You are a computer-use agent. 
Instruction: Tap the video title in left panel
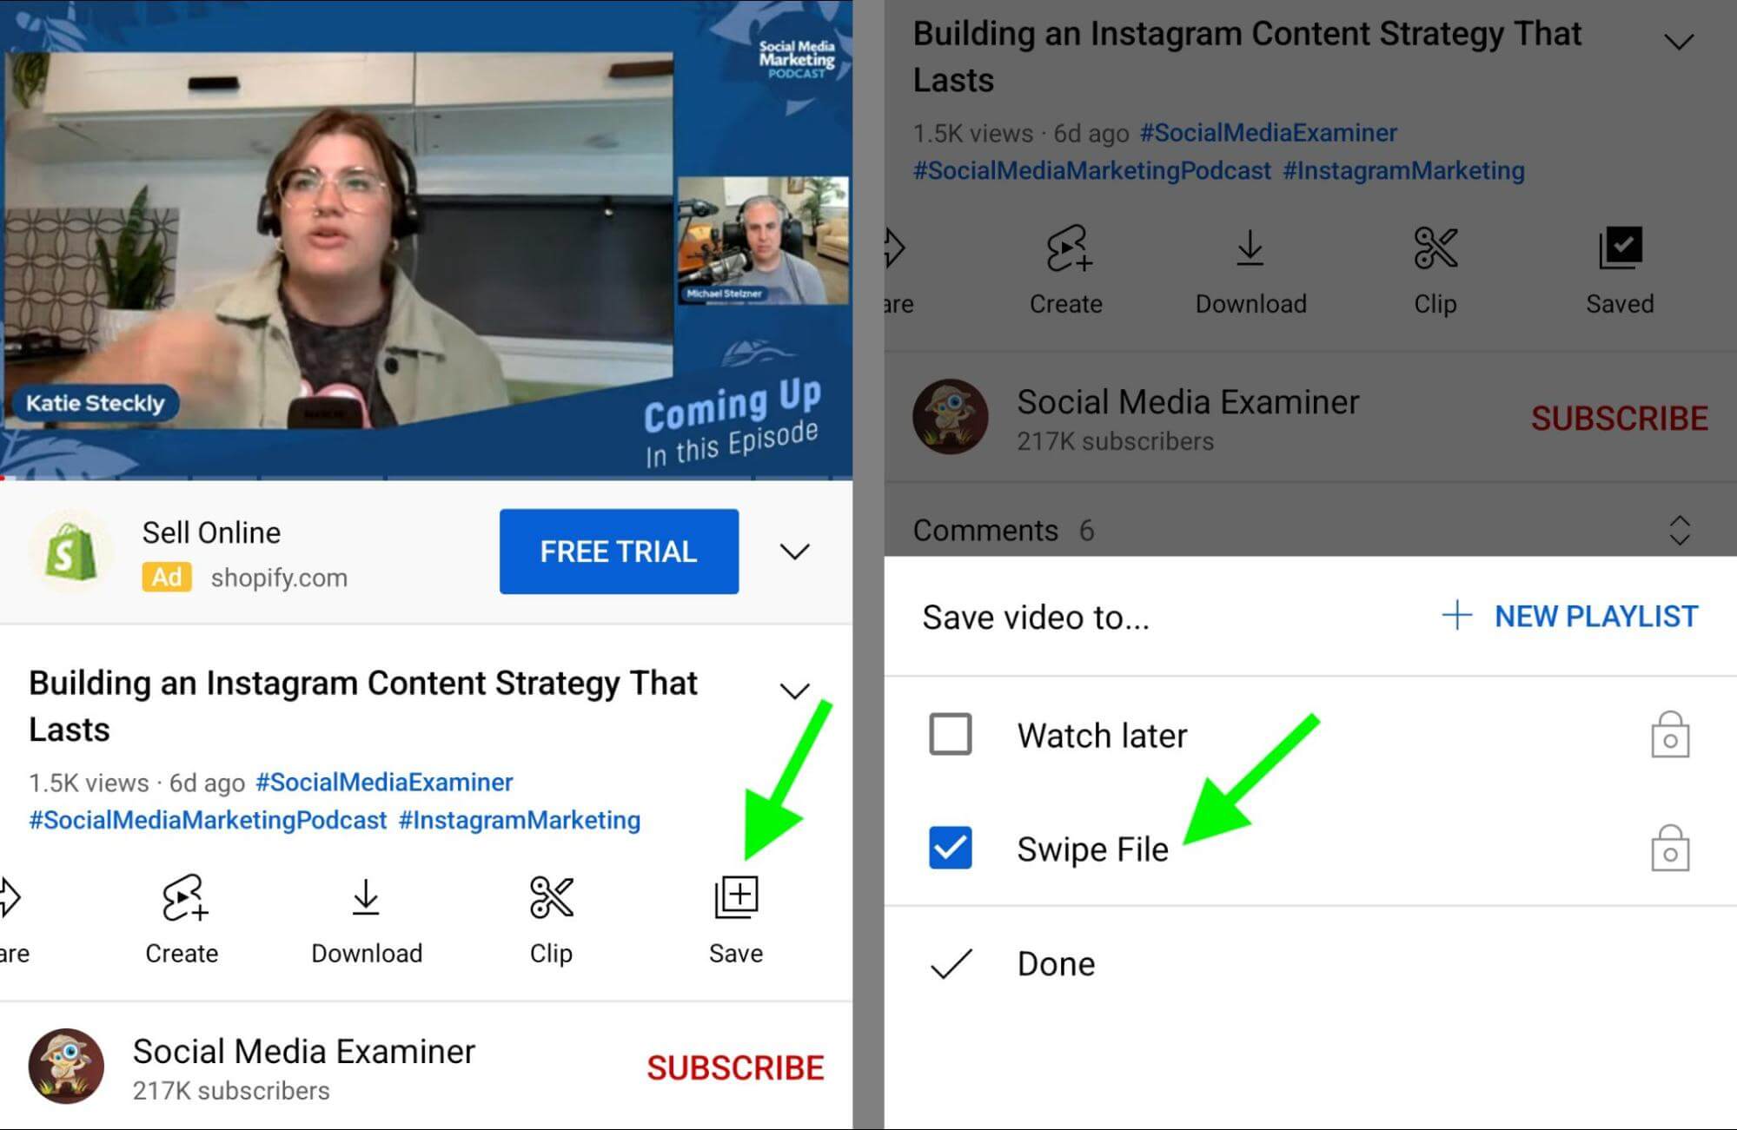click(x=363, y=705)
